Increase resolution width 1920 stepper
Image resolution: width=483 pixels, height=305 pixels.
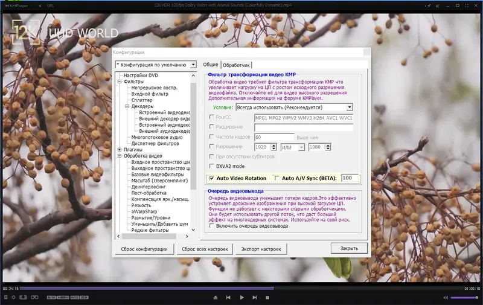coord(273,145)
